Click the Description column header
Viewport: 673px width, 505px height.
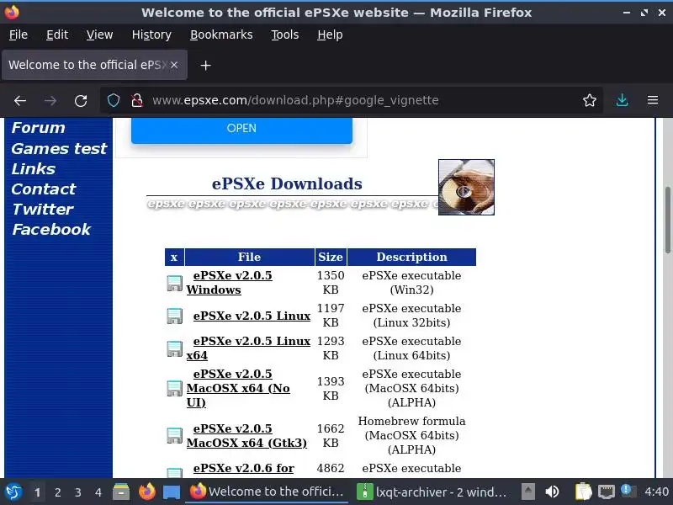click(411, 257)
